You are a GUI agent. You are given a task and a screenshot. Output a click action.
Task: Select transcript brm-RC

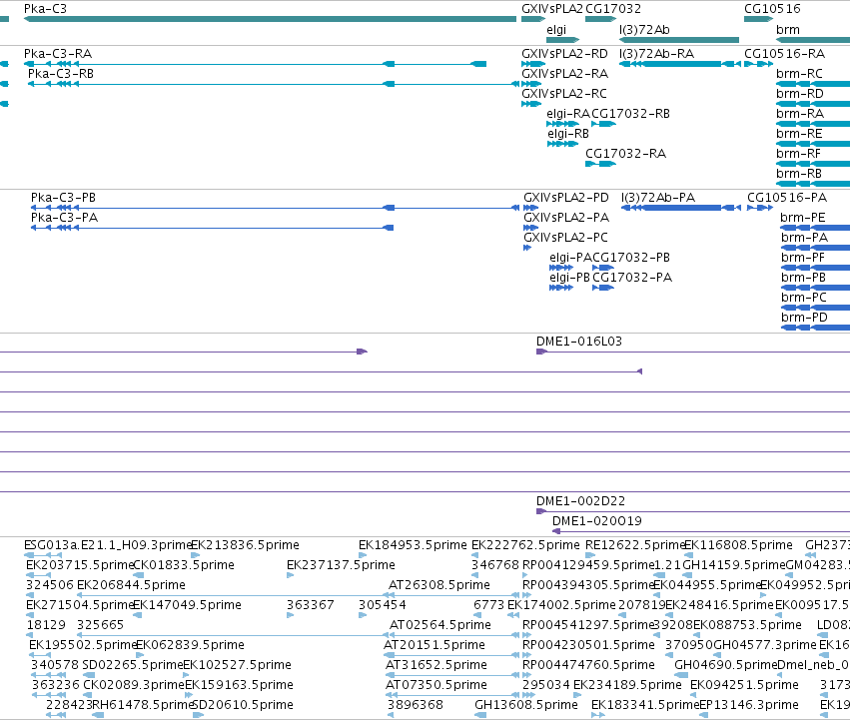tap(813, 84)
